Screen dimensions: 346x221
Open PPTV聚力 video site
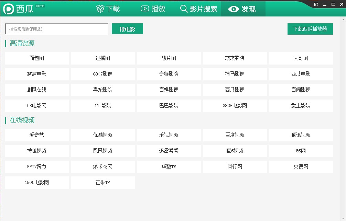coord(37,167)
